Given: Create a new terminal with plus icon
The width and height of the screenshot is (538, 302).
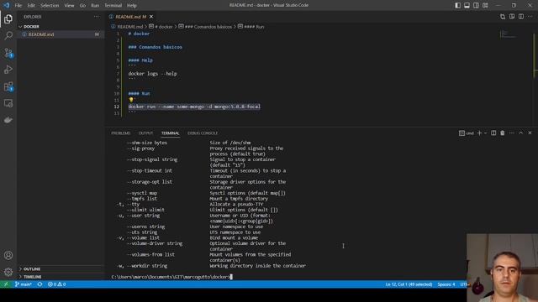Looking at the screenshot, I should pyautogui.click(x=479, y=133).
